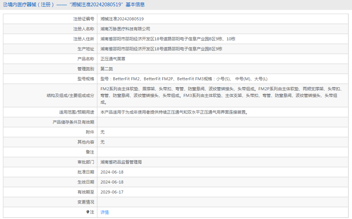Click the 生效日期 label
This screenshot has width=352, height=219.
pos(86,182)
